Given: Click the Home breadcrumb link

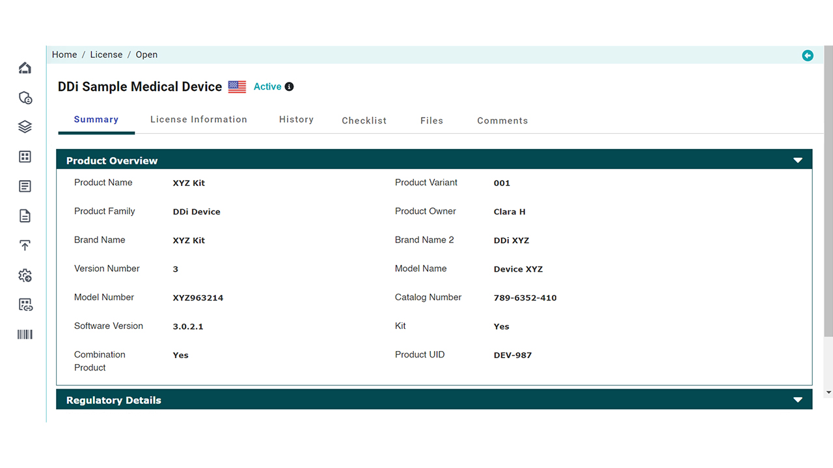Looking at the screenshot, I should click(x=64, y=55).
